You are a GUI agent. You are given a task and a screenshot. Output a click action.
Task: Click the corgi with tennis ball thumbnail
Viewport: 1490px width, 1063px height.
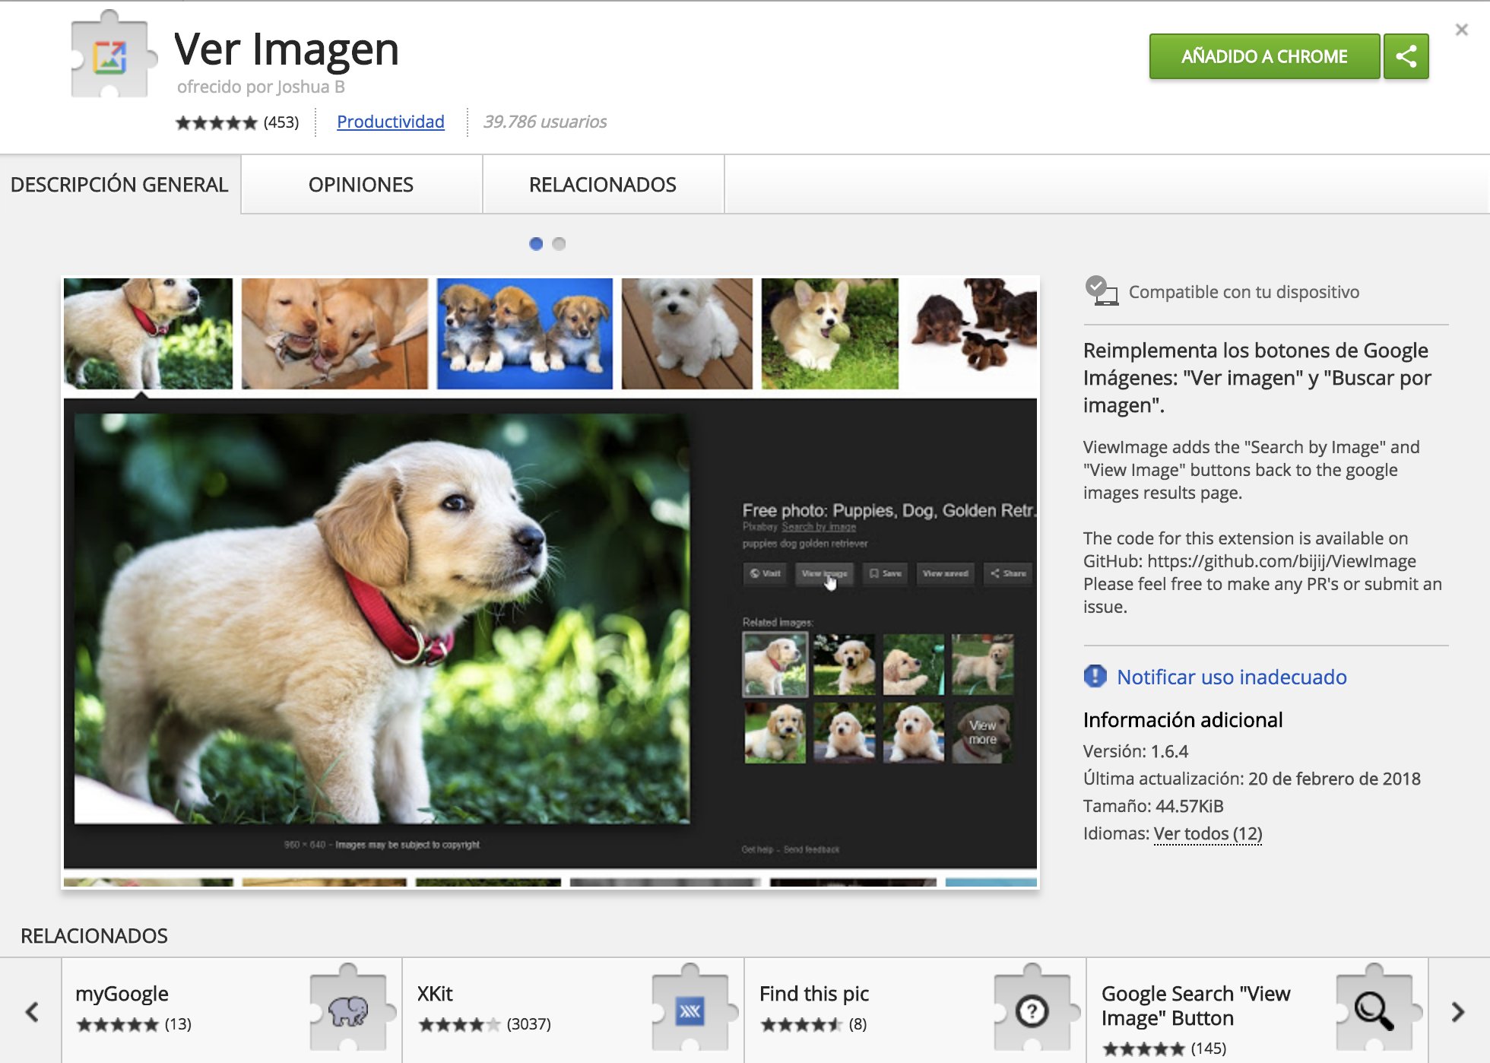(x=830, y=334)
